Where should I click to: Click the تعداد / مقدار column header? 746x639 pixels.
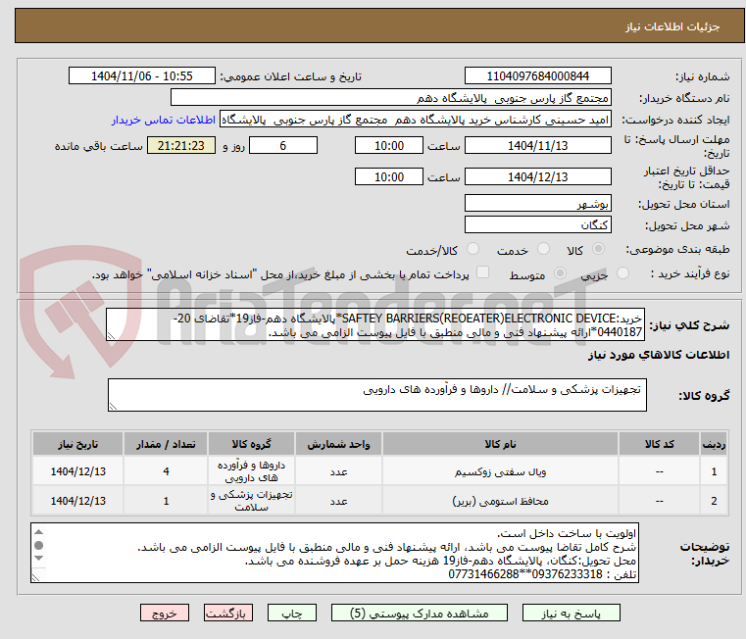[x=166, y=444]
